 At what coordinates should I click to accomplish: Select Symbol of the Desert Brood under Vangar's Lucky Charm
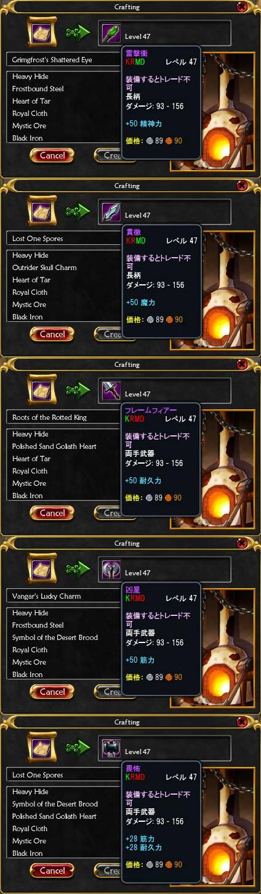click(55, 638)
